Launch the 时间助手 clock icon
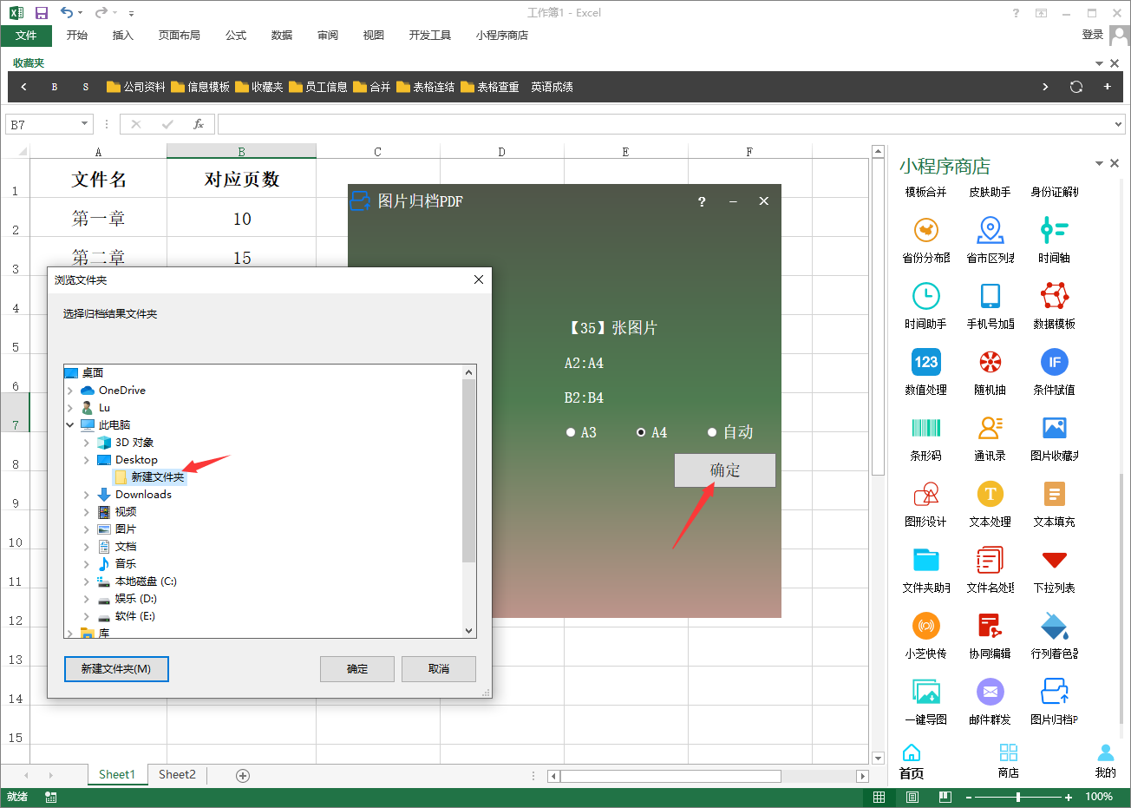This screenshot has width=1131, height=808. click(926, 296)
